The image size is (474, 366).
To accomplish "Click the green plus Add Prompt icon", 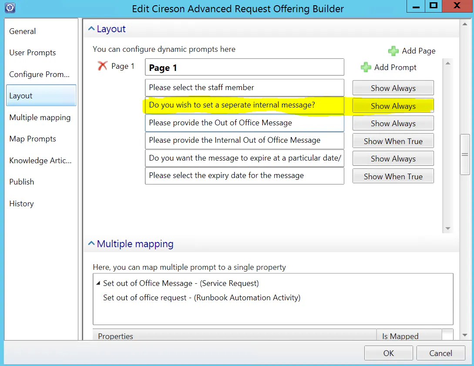I will (x=366, y=67).
